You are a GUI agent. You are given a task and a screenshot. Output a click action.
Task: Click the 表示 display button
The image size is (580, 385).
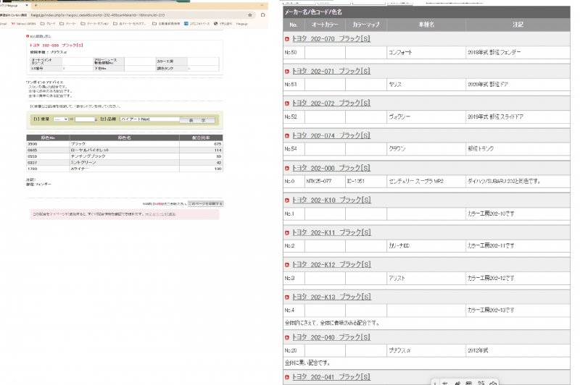(x=196, y=120)
